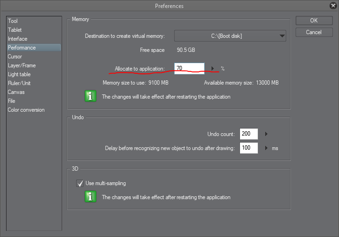Switch to the Cursor category
The image size is (339, 237).
pos(15,57)
